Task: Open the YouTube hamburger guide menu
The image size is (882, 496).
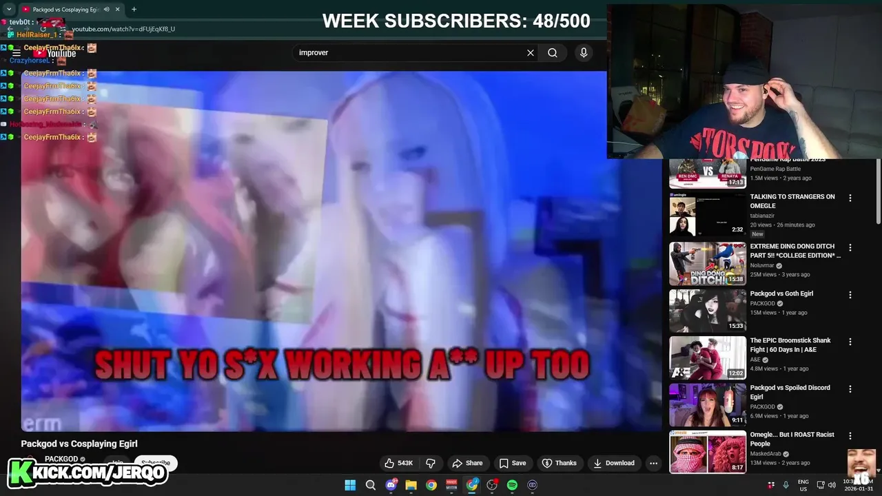Action: 17,53
